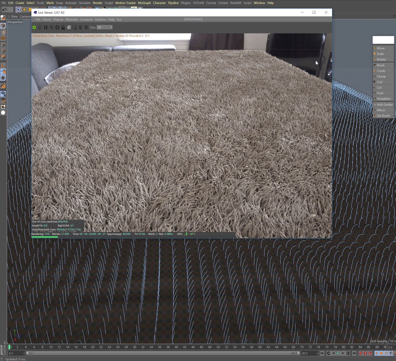Switch to Points mode icon
Image resolution: width=396 pixels, height=361 pixels.
coord(3,45)
